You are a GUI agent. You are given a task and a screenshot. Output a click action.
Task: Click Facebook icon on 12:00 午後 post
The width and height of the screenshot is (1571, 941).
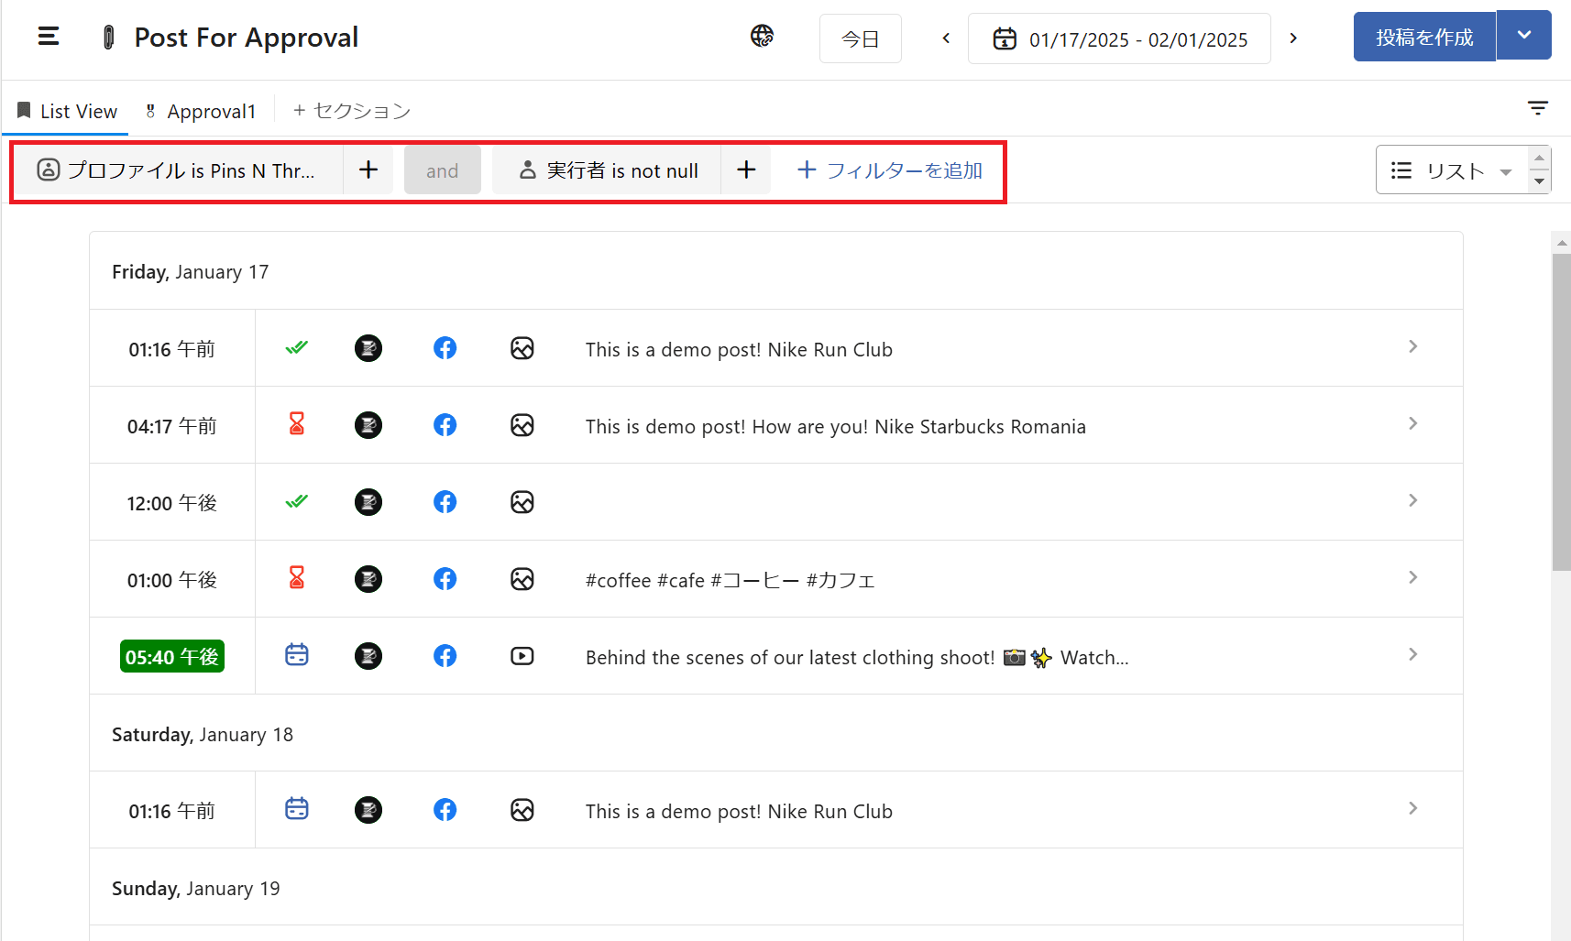(x=445, y=502)
